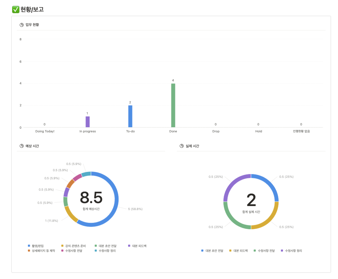Toggle 상세페이지 등 제작 legend item
338x279 pixels.
pos(41,251)
